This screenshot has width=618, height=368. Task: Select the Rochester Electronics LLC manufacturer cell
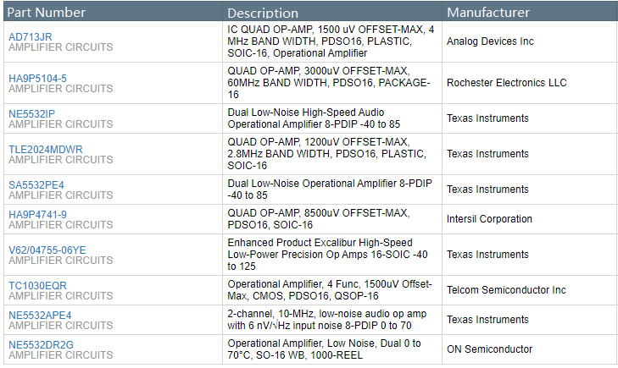click(507, 83)
